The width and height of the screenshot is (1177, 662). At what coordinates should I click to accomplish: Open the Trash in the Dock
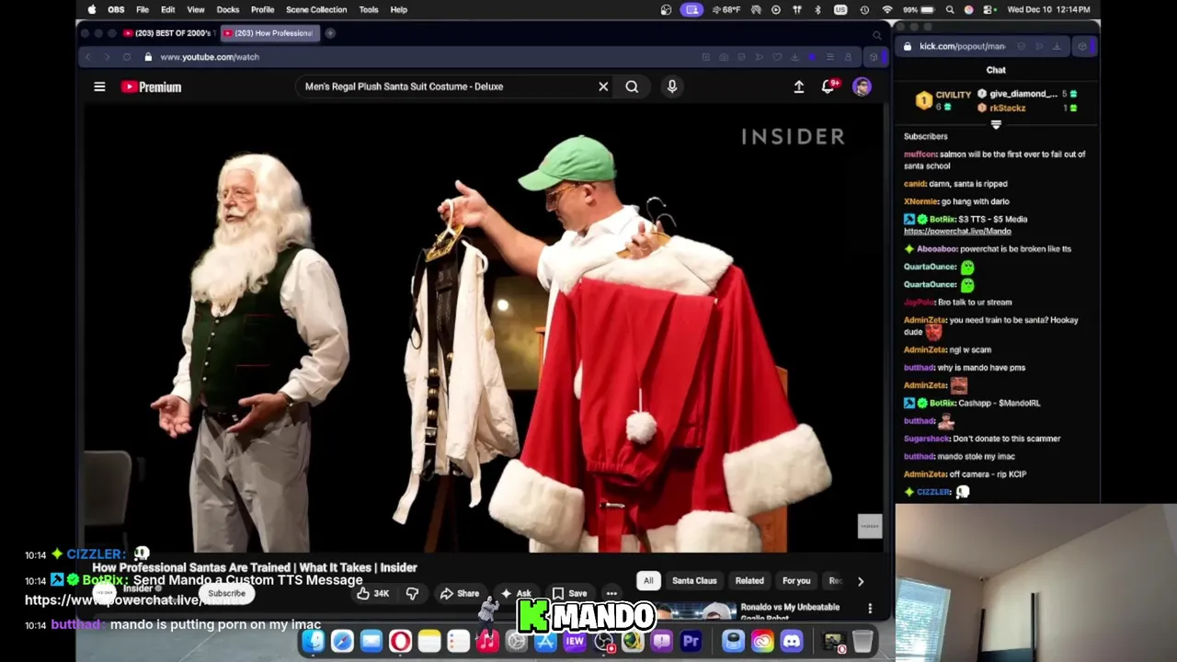point(863,641)
